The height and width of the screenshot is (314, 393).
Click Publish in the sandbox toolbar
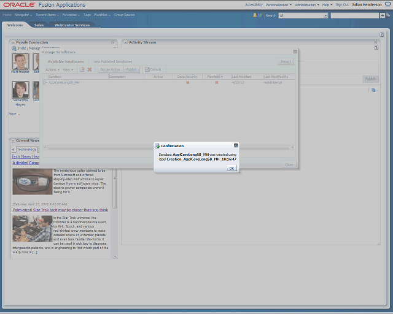[131, 69]
